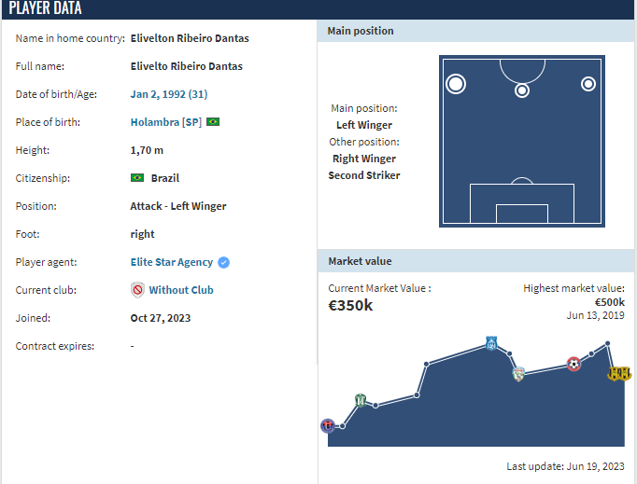This screenshot has width=637, height=484.
Task: Click the green club crest on the chart
Action: (x=361, y=400)
